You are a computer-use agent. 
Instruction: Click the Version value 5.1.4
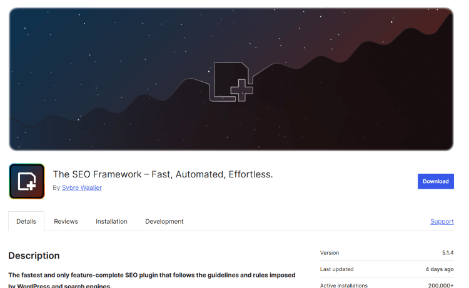point(448,253)
